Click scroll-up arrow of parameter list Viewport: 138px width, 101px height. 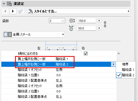(x=119, y=53)
